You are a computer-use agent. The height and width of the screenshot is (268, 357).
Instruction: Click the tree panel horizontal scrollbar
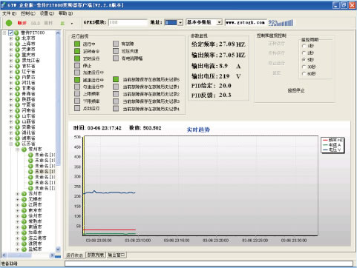point(28,255)
